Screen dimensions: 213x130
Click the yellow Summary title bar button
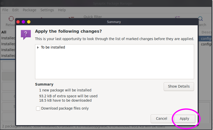coord(29,22)
